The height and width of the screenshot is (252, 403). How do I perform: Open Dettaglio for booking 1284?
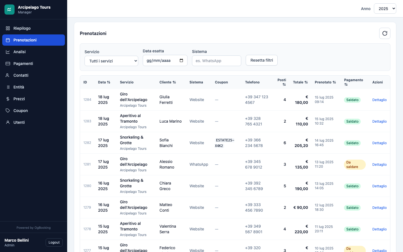[379, 100]
